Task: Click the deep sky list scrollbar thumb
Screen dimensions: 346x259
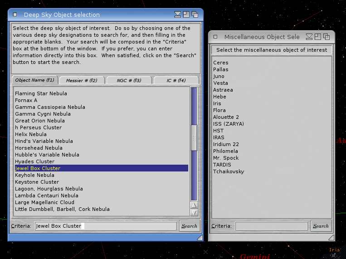Action: click(194, 137)
